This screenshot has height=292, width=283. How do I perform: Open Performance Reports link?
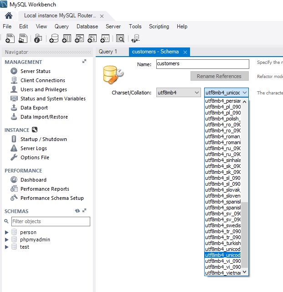click(45, 189)
